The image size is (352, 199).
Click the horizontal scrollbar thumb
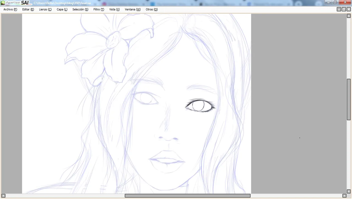pyautogui.click(x=188, y=196)
